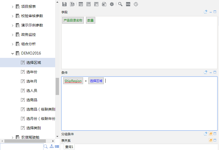The image size is (219, 150).
Task: Click the vertical scrollbar thumb of the tree
Action: [x=57, y=86]
